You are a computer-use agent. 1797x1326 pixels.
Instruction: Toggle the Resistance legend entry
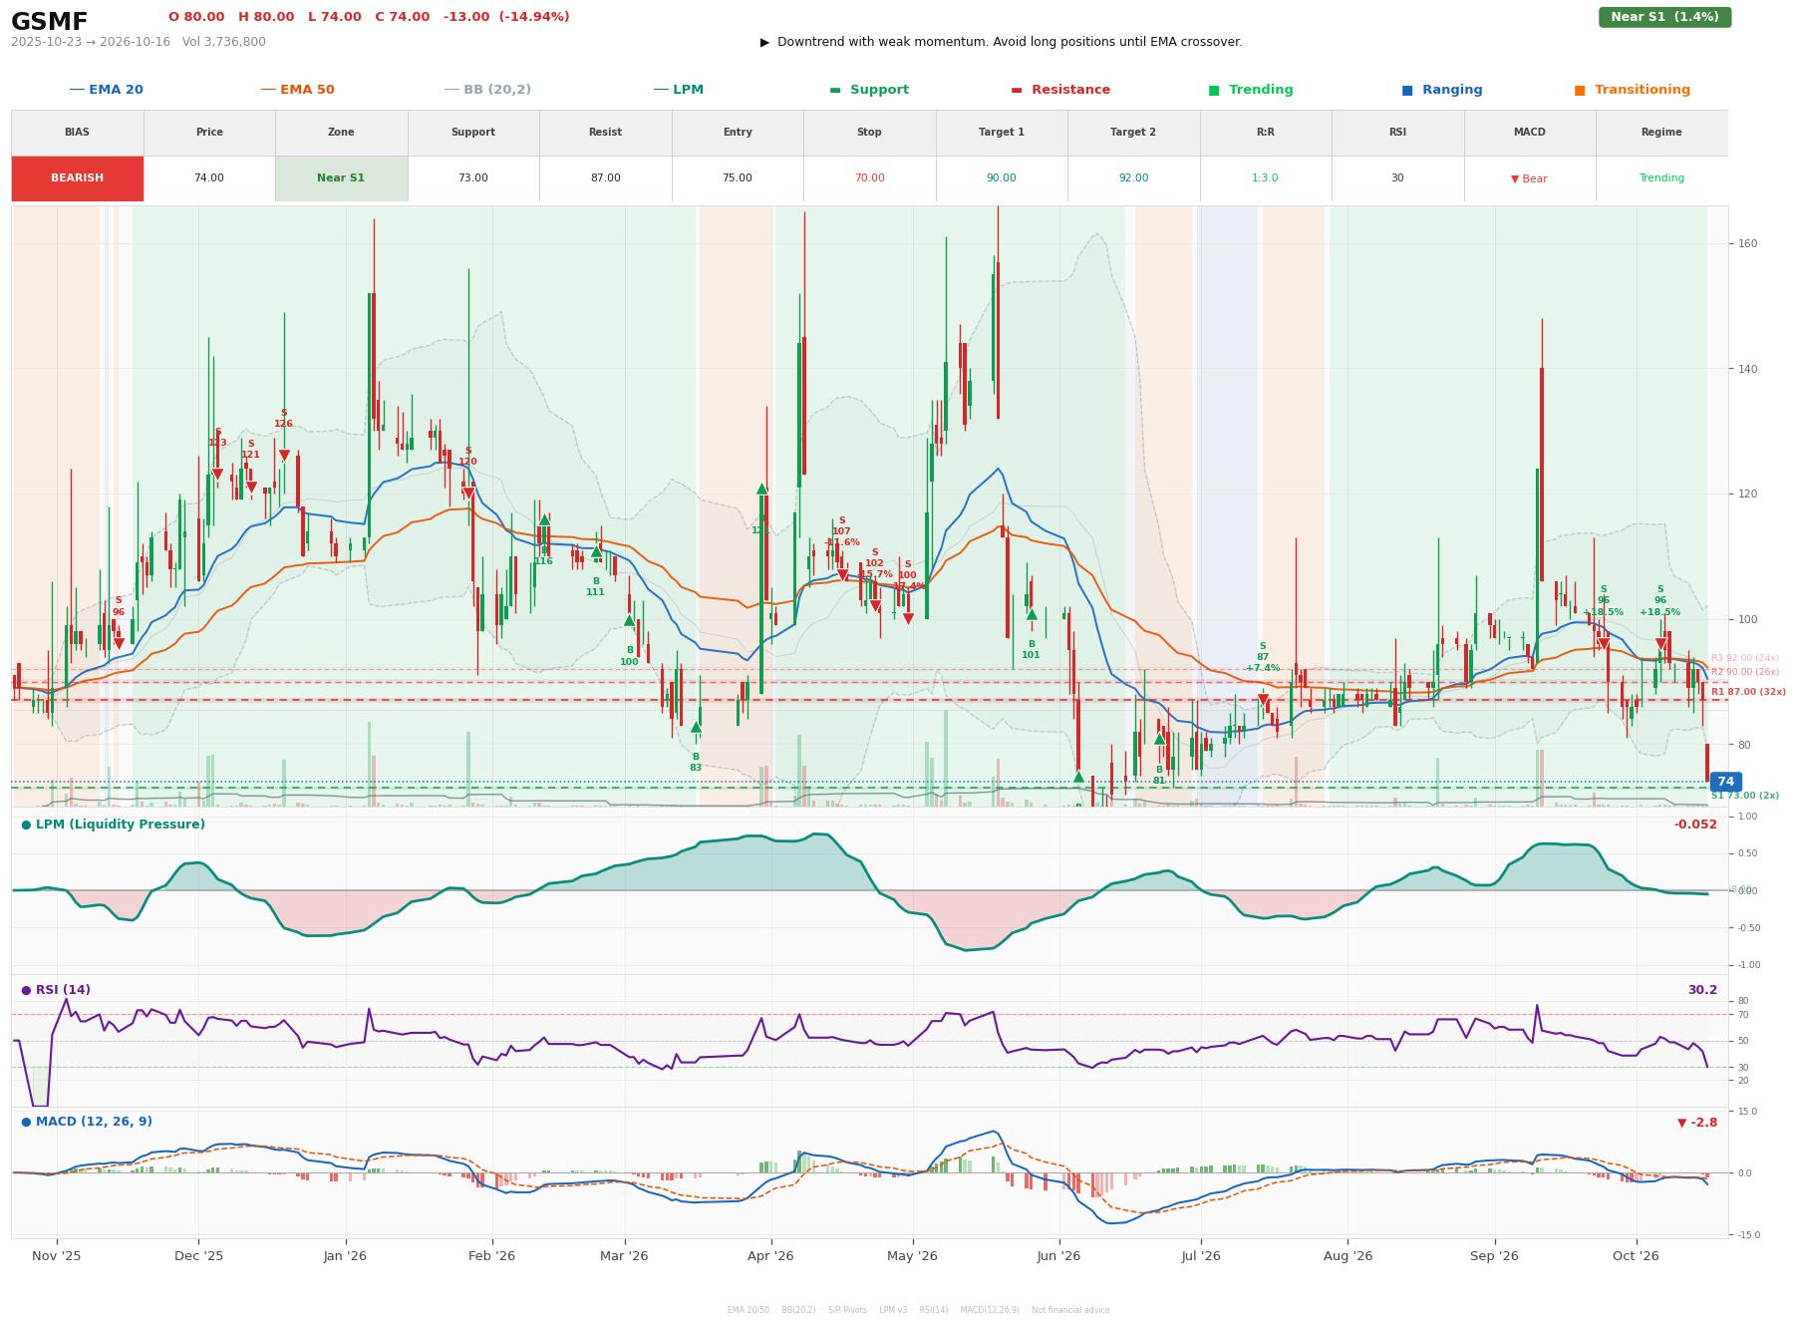[x=1060, y=90]
